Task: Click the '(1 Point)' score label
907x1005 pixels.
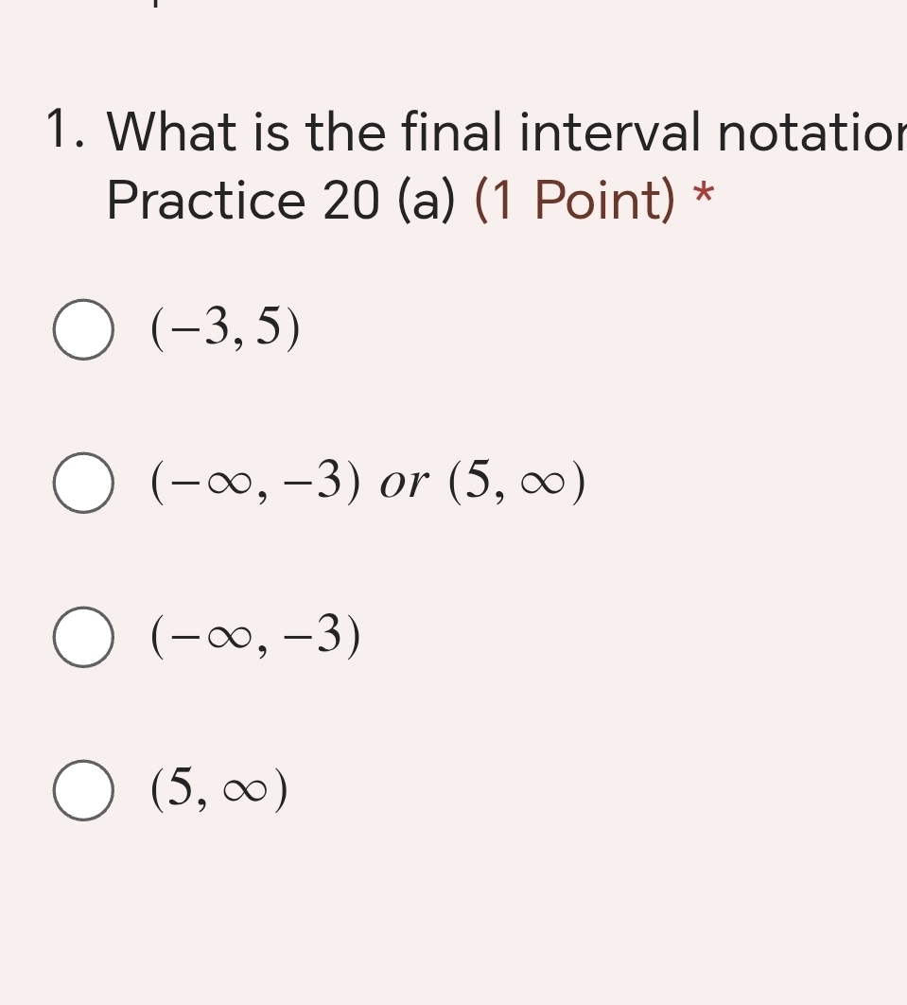Action: pyautogui.click(x=574, y=201)
